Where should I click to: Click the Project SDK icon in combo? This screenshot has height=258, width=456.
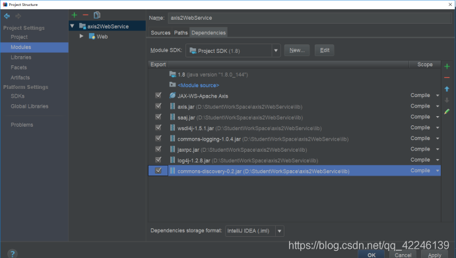[193, 51]
